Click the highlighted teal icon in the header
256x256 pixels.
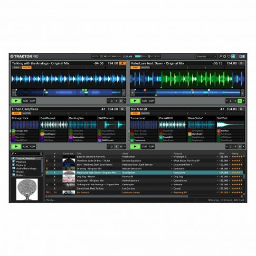click(233, 56)
